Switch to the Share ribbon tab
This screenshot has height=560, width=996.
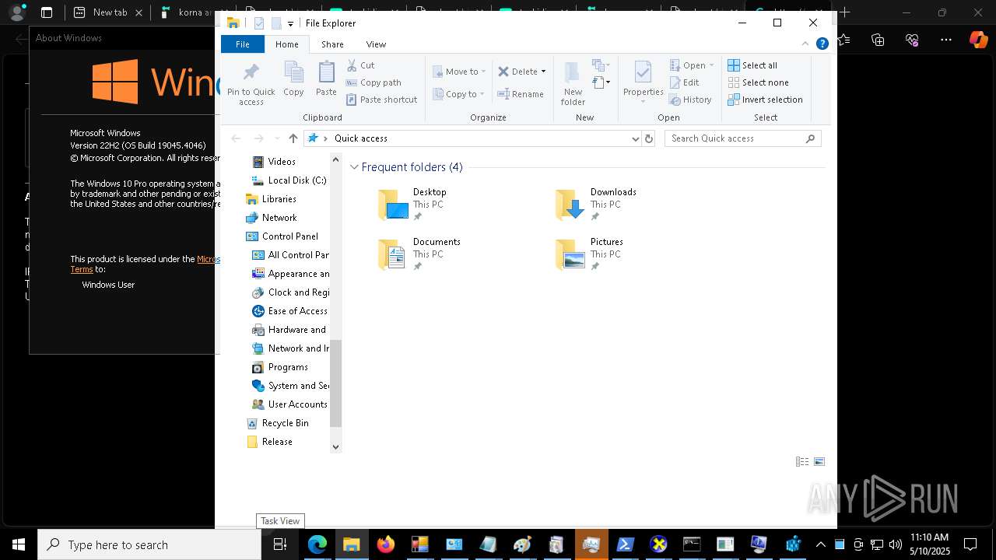point(332,44)
